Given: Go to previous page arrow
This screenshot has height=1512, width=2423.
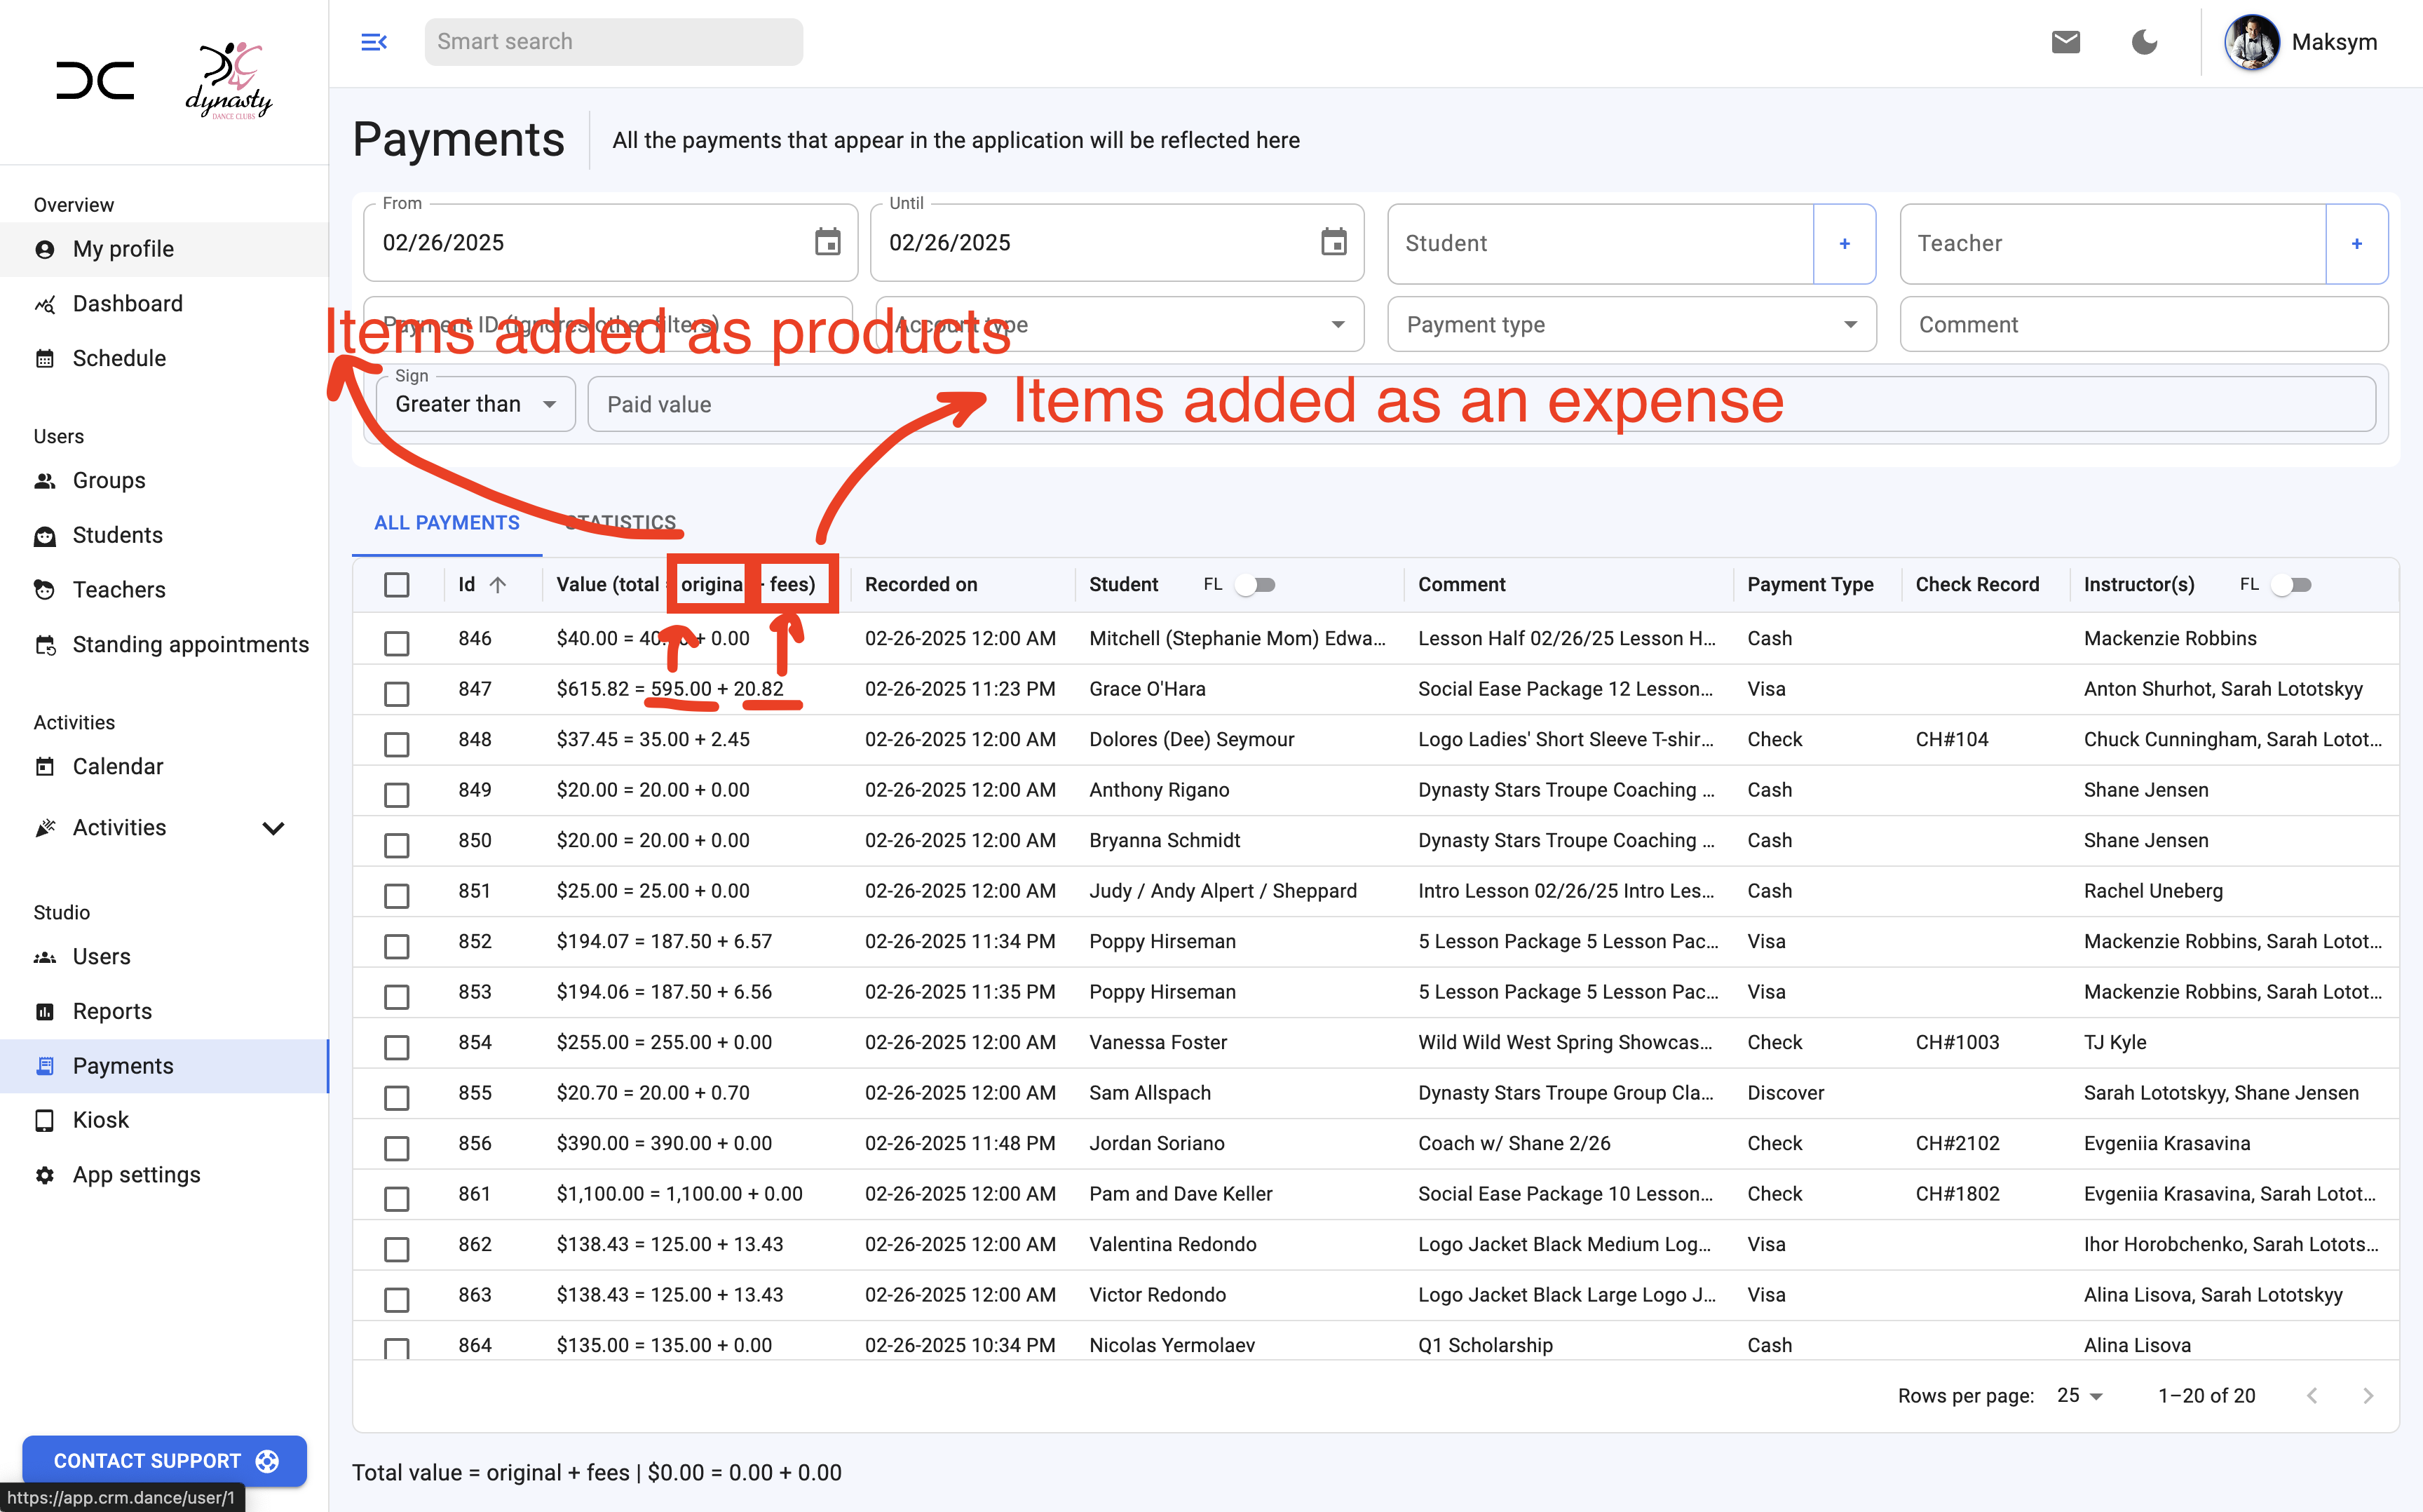Looking at the screenshot, I should click(x=2311, y=1395).
